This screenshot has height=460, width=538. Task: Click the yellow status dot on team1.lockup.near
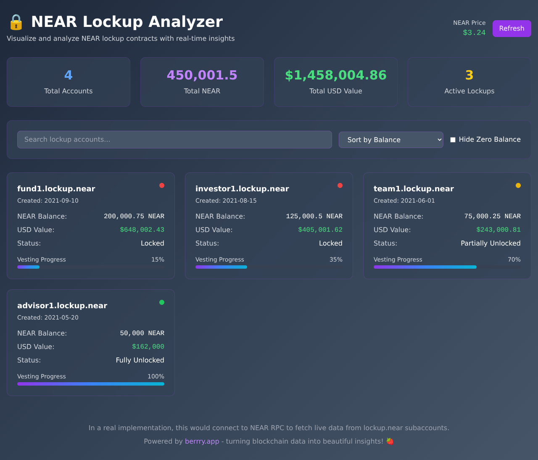[x=518, y=185]
